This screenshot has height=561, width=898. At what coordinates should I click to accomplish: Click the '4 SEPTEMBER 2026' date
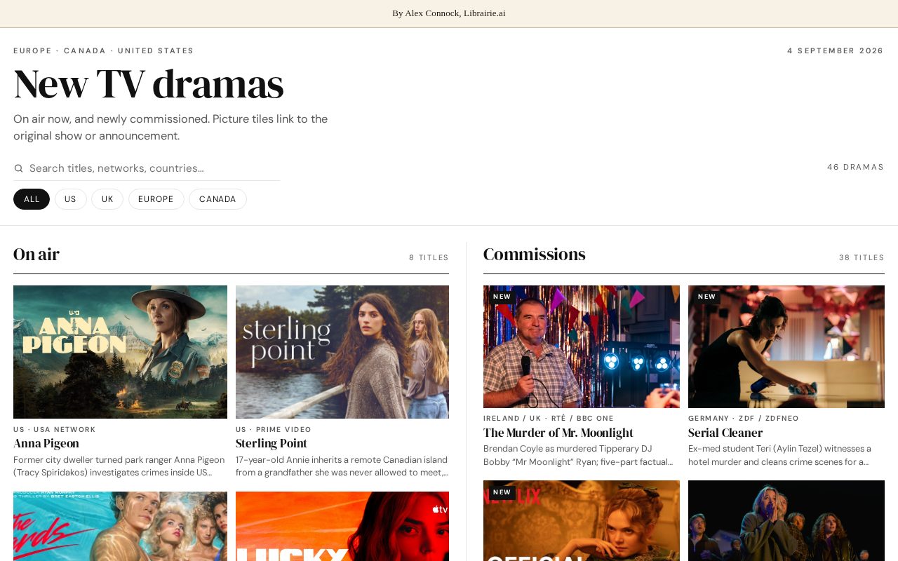point(836,51)
